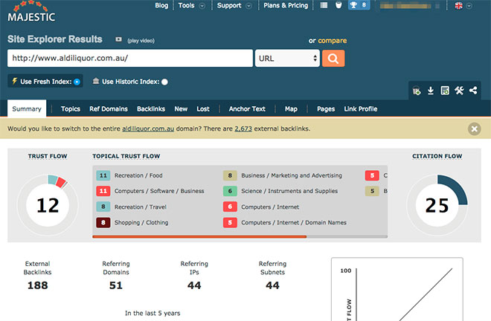
Task: Open the blurred account menu
Action: point(409,6)
